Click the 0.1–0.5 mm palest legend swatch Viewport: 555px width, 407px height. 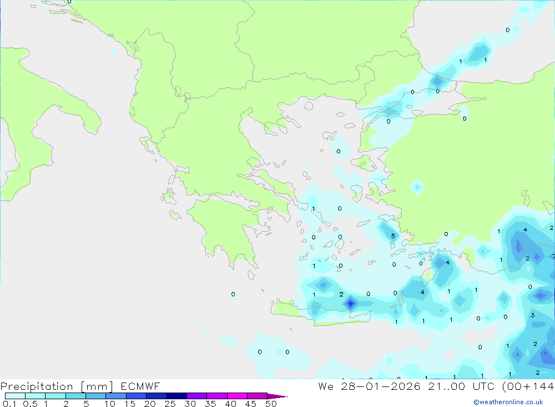click(15, 396)
